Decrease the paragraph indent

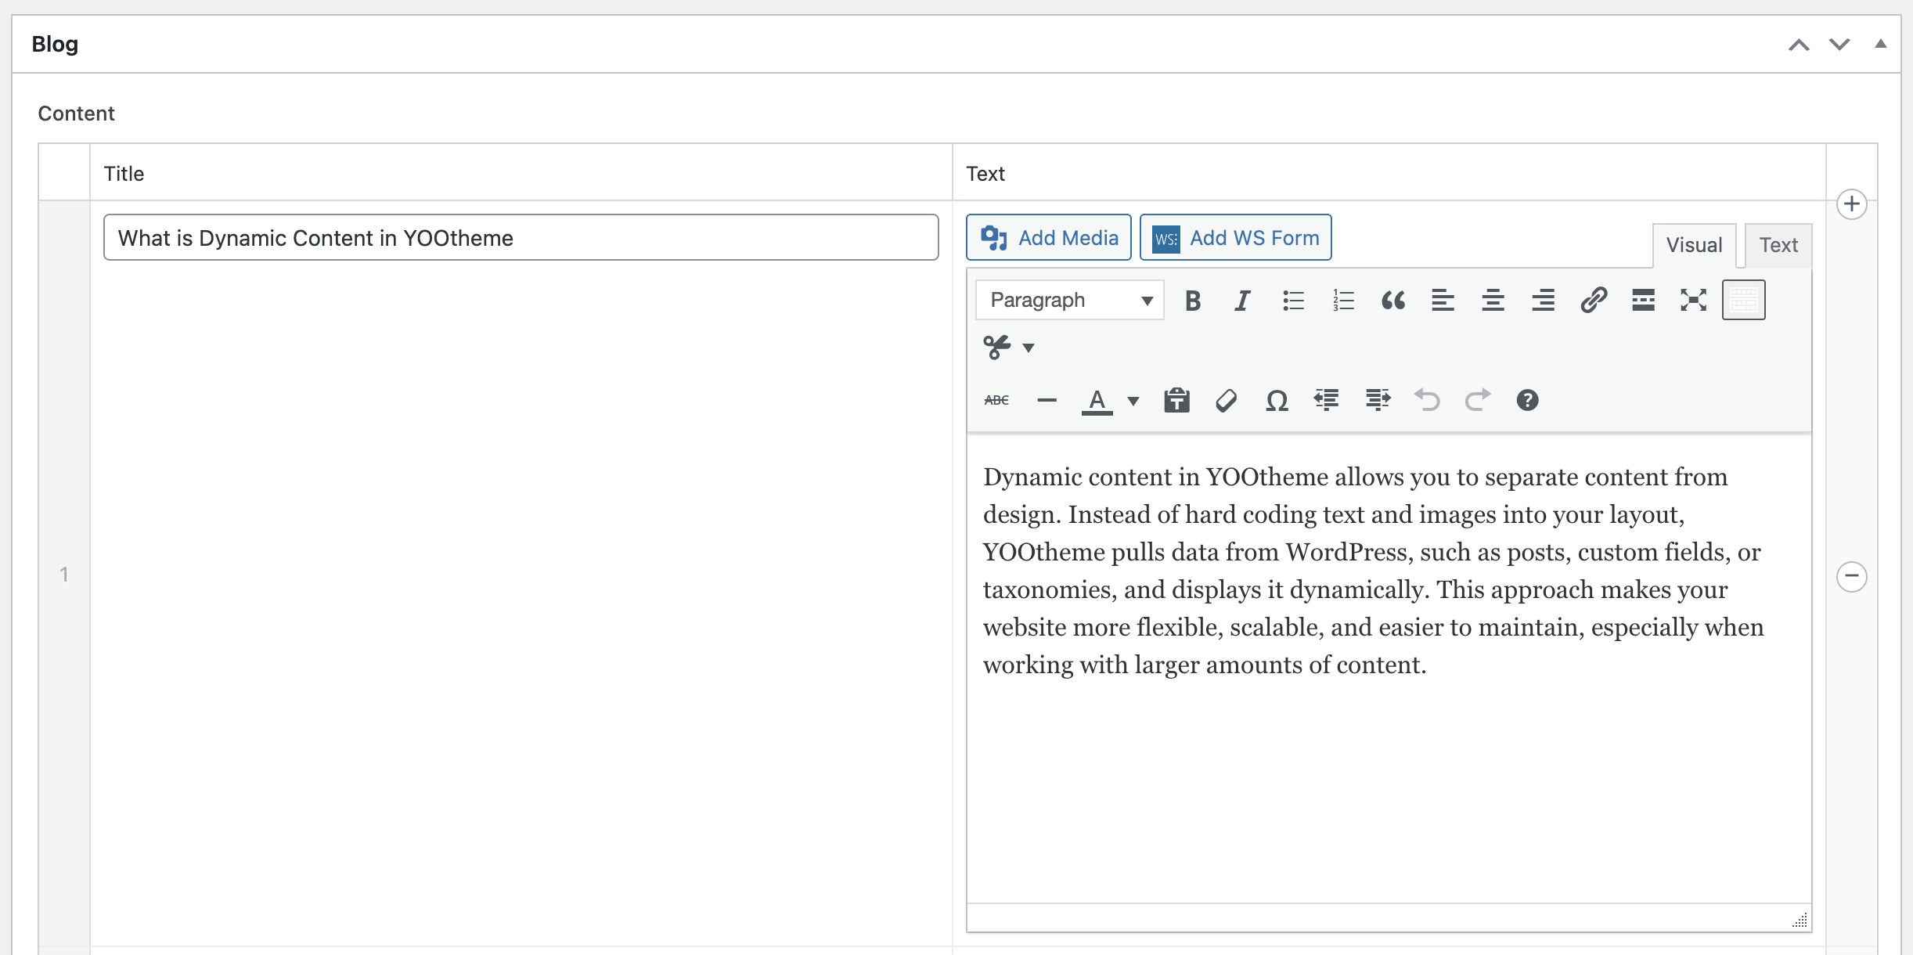(1327, 401)
